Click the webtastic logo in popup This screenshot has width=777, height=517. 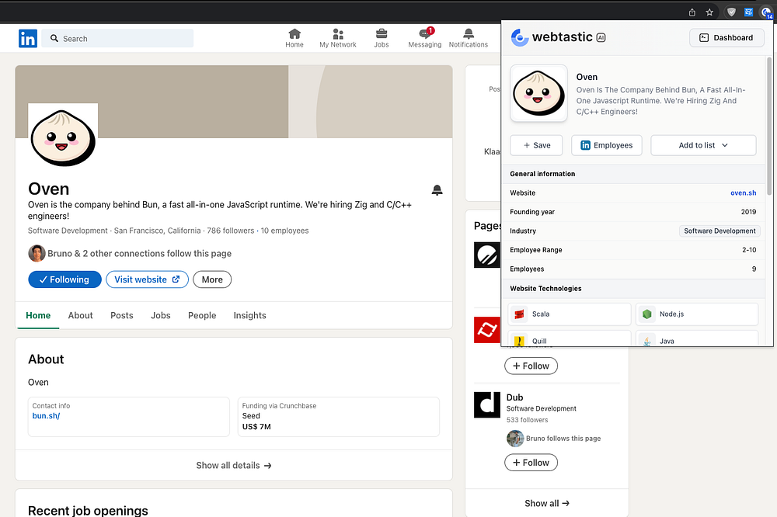click(x=520, y=37)
